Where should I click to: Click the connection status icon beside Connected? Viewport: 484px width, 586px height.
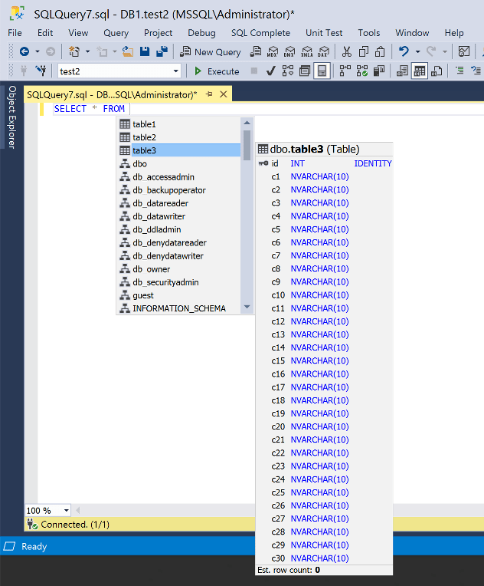(x=32, y=525)
